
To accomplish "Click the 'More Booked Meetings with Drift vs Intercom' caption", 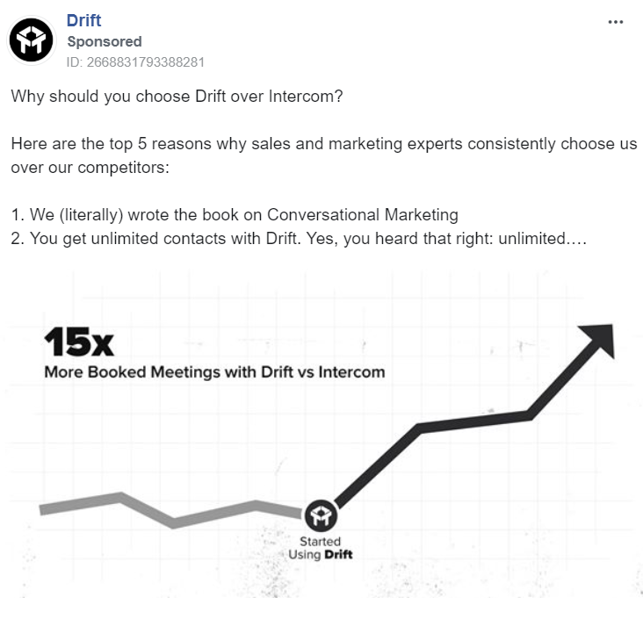I will pos(214,372).
